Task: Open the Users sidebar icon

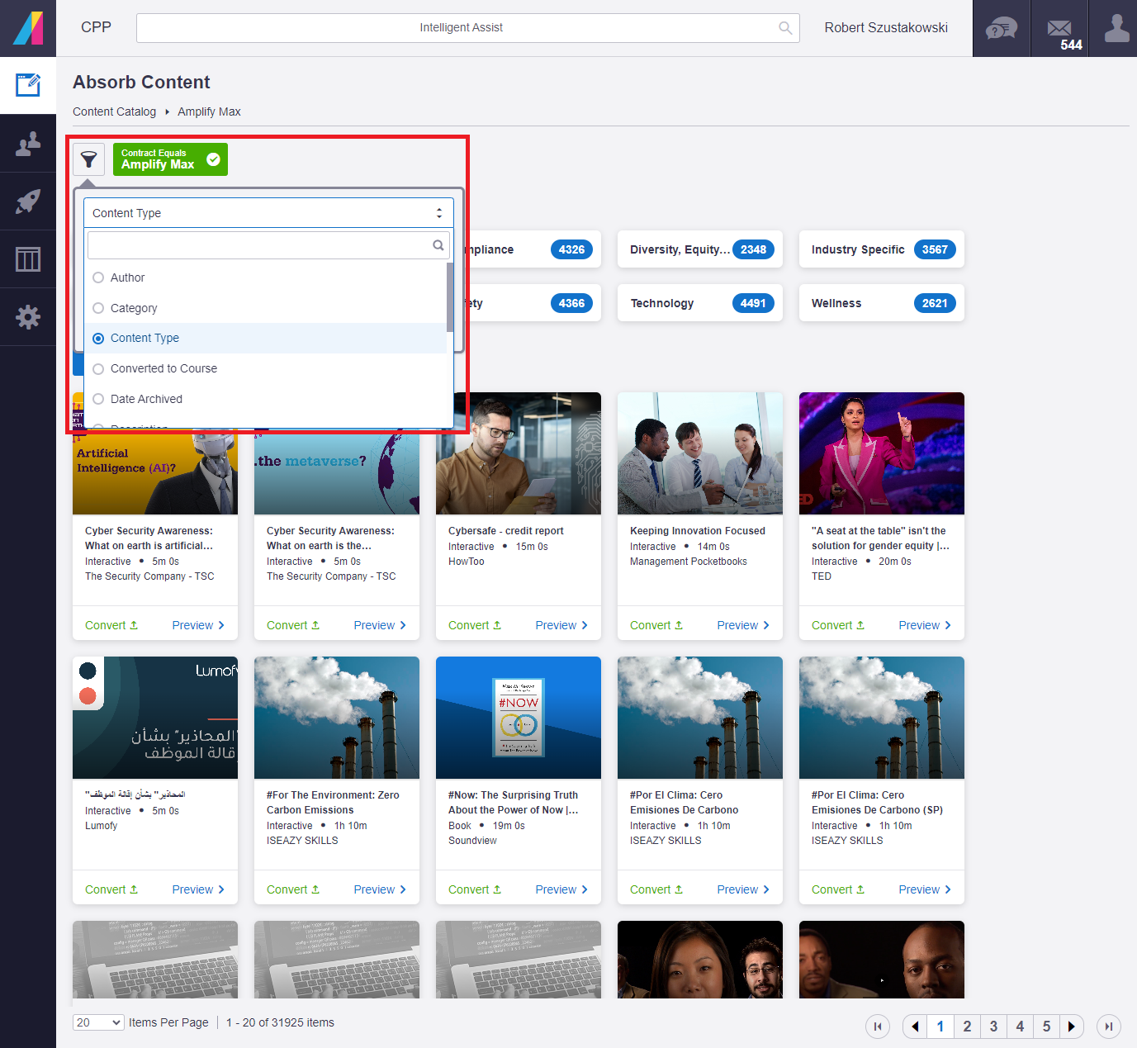Action: pos(28,144)
